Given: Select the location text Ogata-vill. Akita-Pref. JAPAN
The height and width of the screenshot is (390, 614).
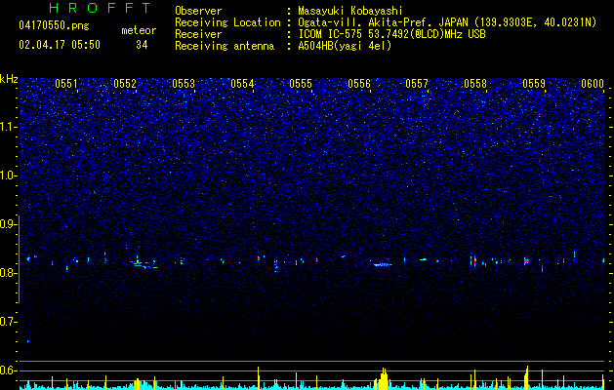Looking at the screenshot, I should [x=383, y=22].
